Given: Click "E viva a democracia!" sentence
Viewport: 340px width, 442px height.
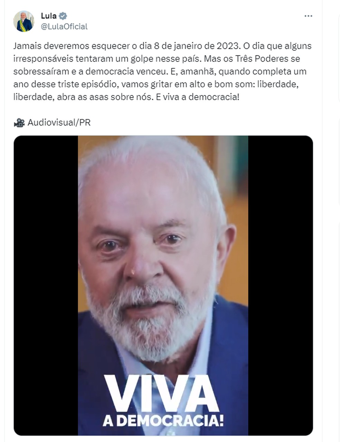Looking at the screenshot, I should click(197, 97).
